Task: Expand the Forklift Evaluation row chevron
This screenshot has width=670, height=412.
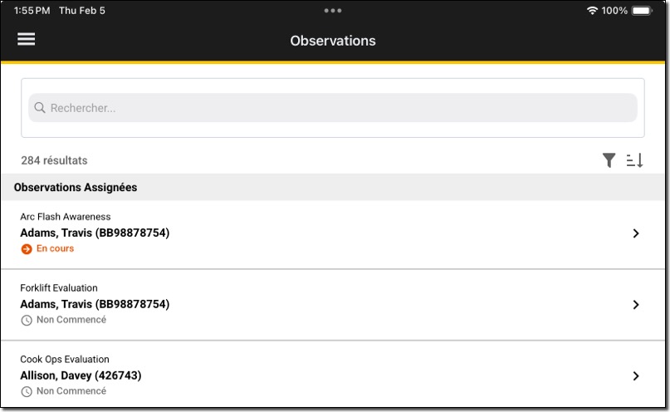Action: tap(636, 305)
